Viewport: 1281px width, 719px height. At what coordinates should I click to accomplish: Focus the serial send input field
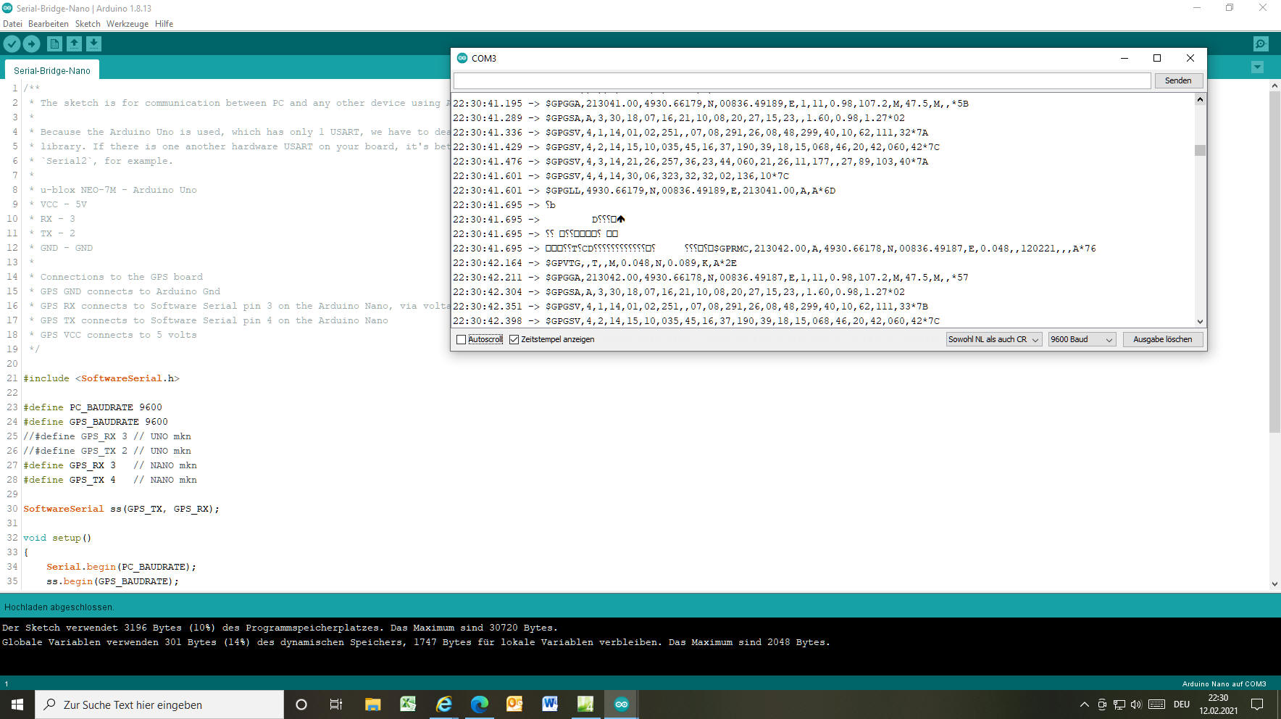(x=802, y=80)
